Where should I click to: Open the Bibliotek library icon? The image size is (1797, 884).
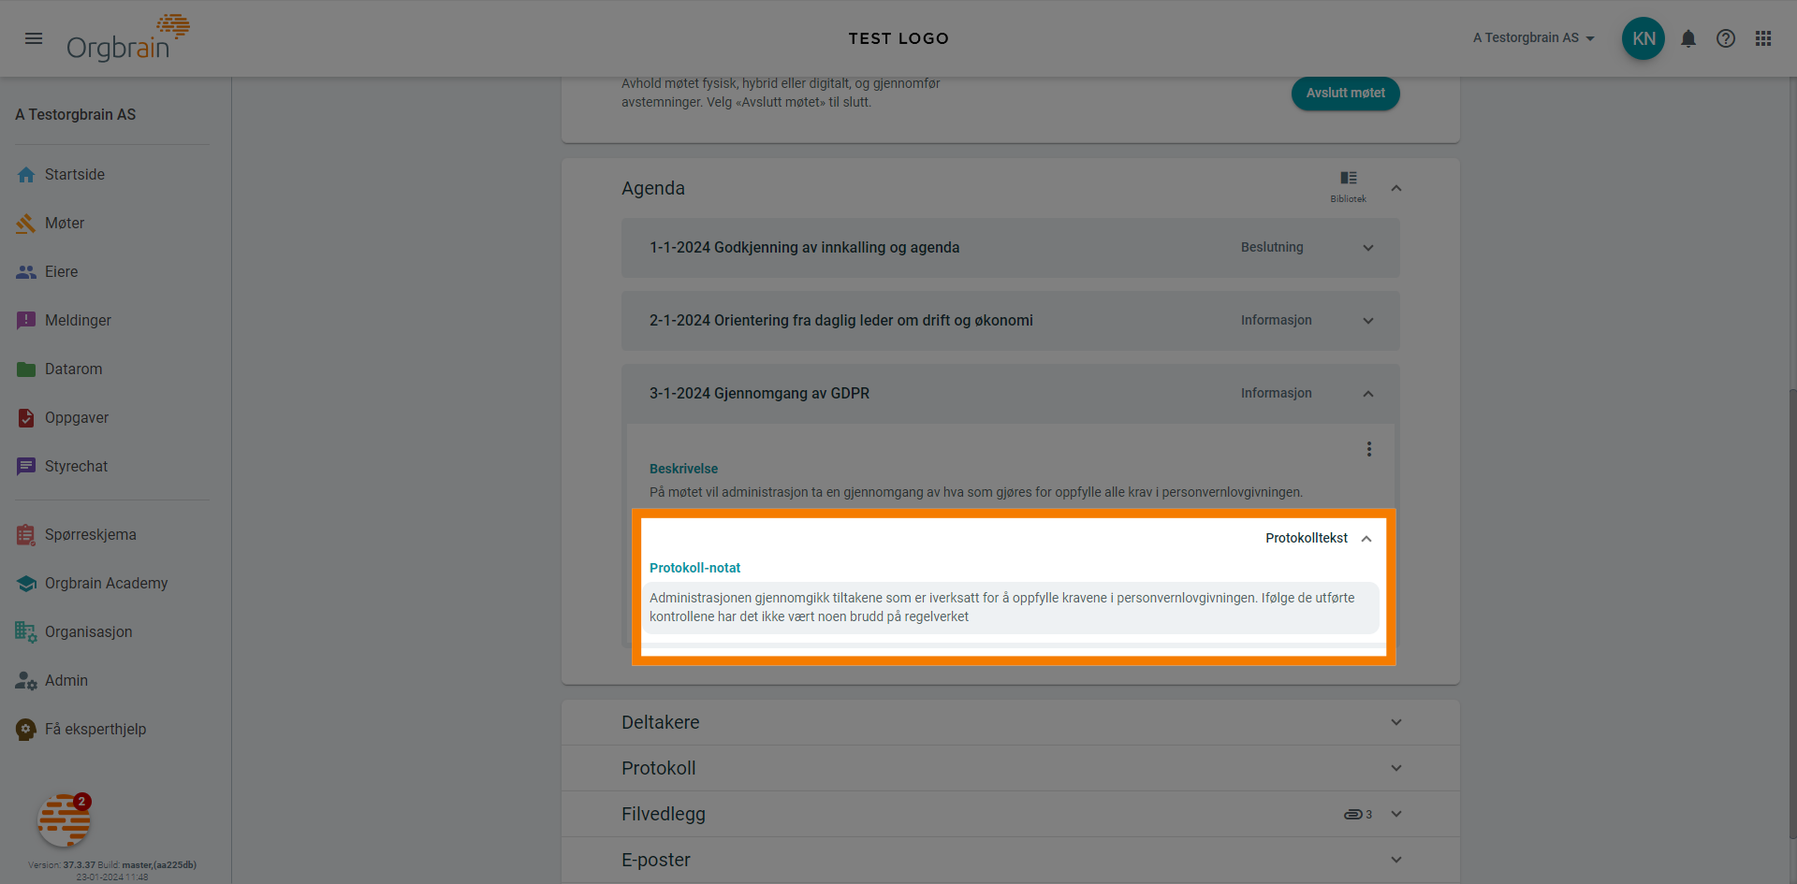[1348, 185]
